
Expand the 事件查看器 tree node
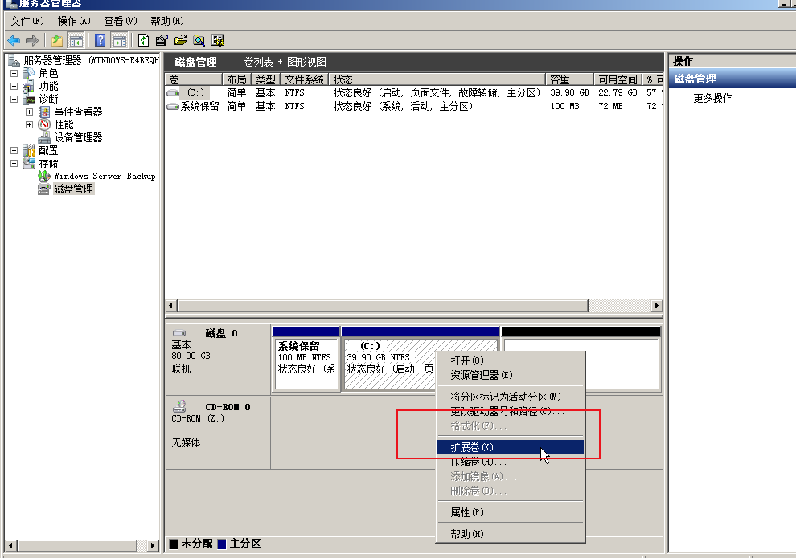pos(29,112)
